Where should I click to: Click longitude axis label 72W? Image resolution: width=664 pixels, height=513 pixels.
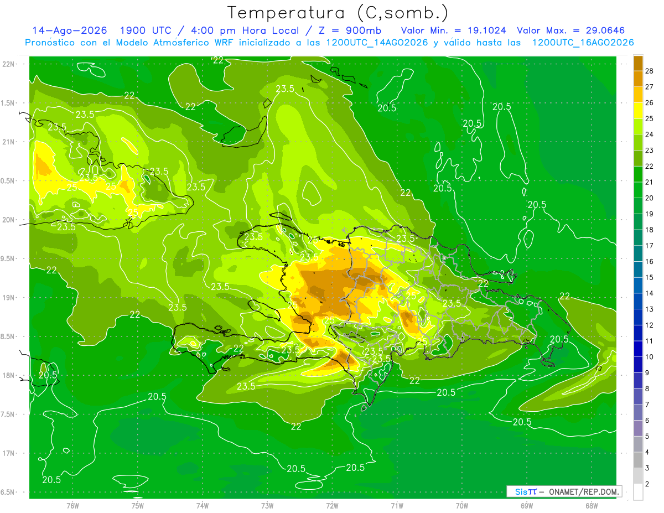(x=332, y=506)
